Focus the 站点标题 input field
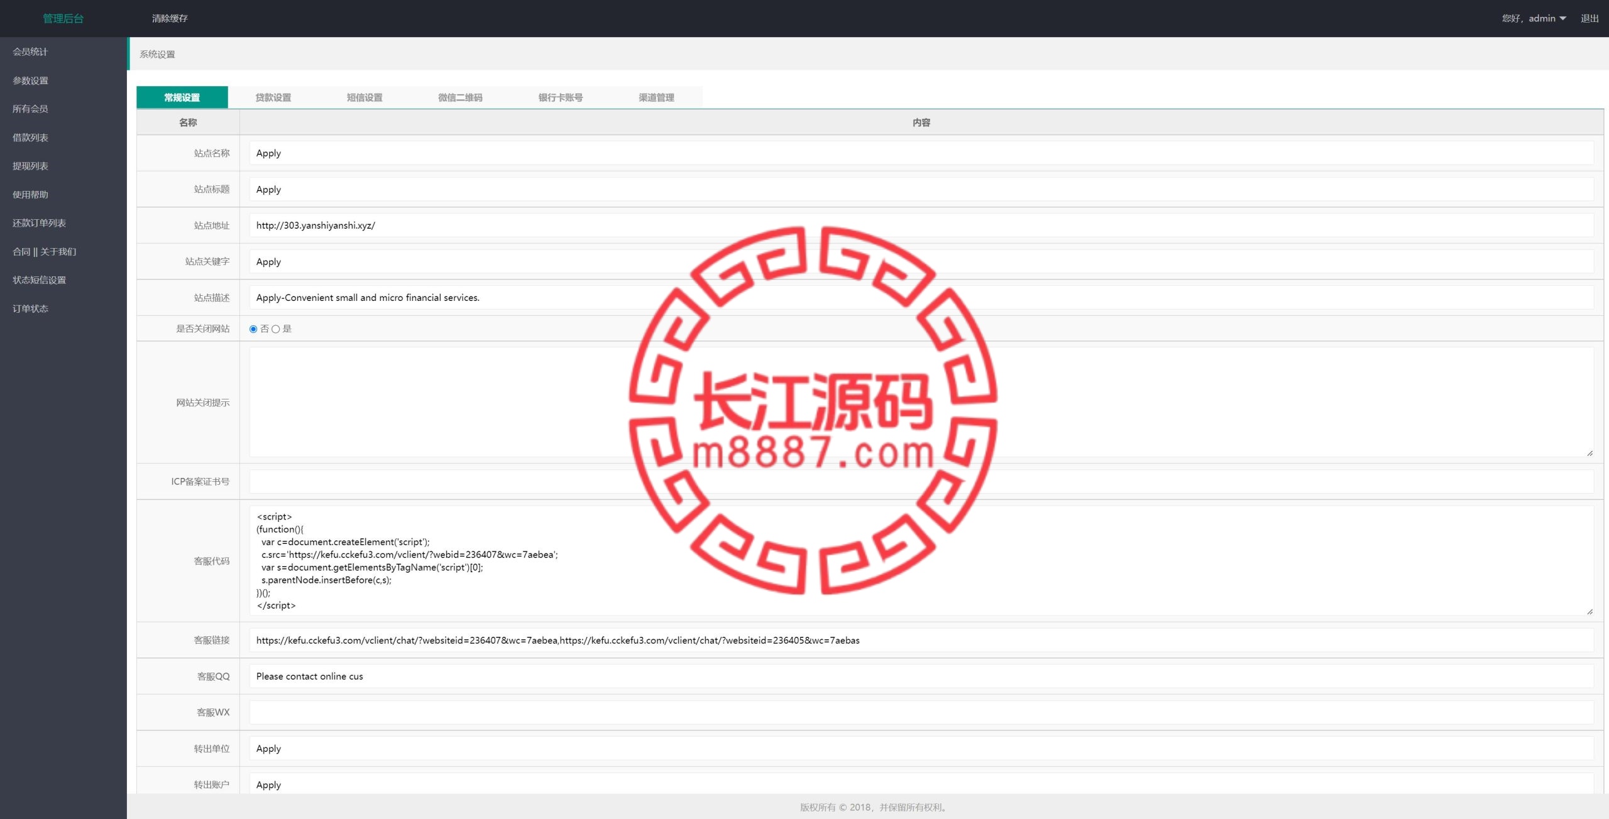 921,190
